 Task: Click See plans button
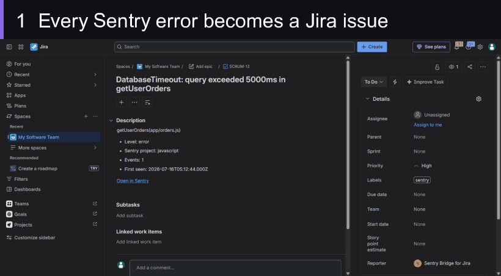click(x=431, y=47)
